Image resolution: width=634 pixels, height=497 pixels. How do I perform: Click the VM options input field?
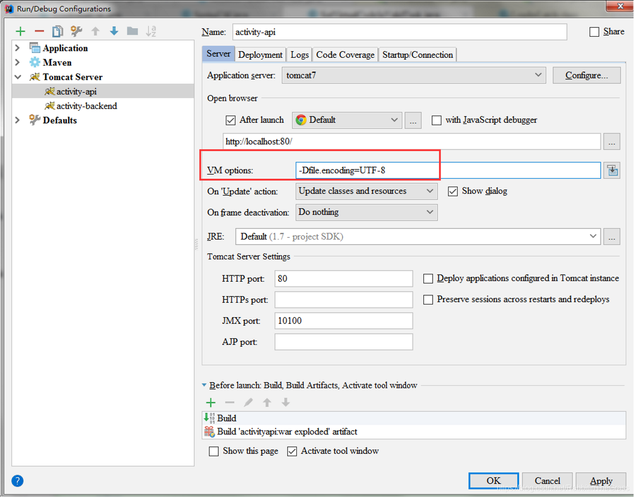tap(448, 170)
